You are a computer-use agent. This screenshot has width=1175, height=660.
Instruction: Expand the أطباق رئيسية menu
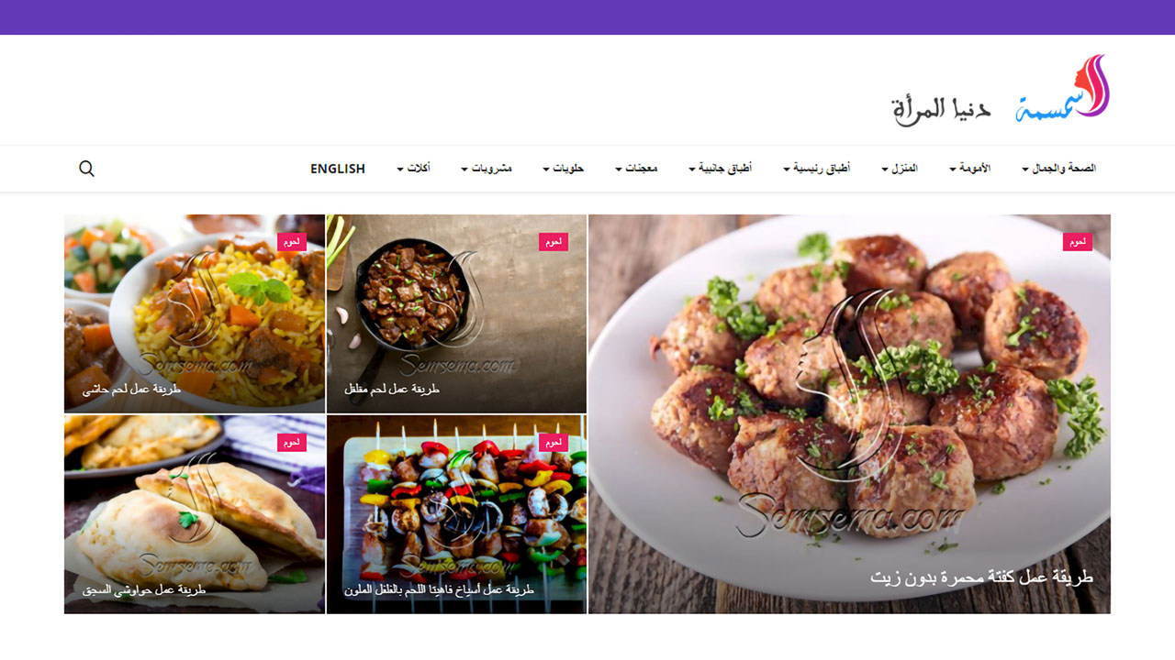pos(816,169)
